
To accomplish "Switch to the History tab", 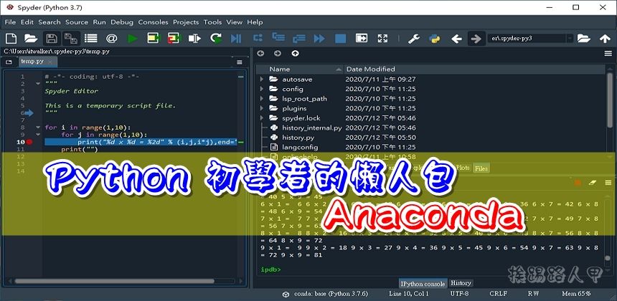I will pyautogui.click(x=461, y=283).
